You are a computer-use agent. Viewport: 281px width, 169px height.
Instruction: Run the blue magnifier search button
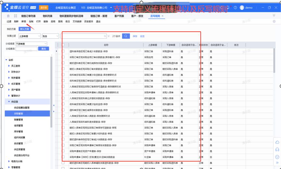[126, 36]
